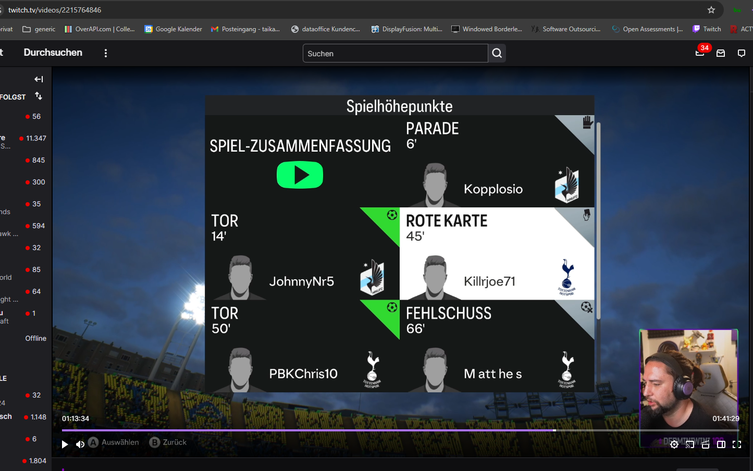
Task: Open followed channel with 845 viewers
Action: [x=26, y=160]
